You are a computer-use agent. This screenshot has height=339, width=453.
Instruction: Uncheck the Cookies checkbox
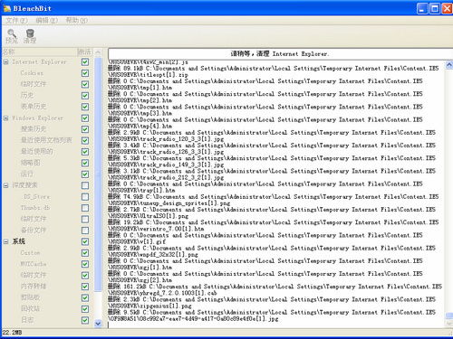(x=85, y=73)
